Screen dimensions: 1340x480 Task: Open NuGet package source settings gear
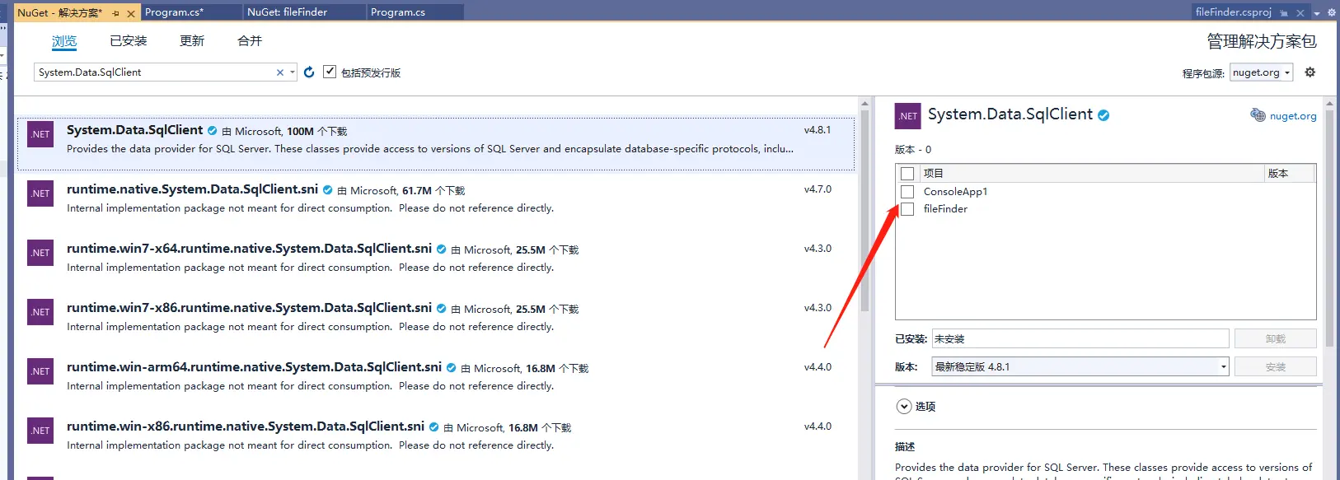pyautogui.click(x=1310, y=72)
